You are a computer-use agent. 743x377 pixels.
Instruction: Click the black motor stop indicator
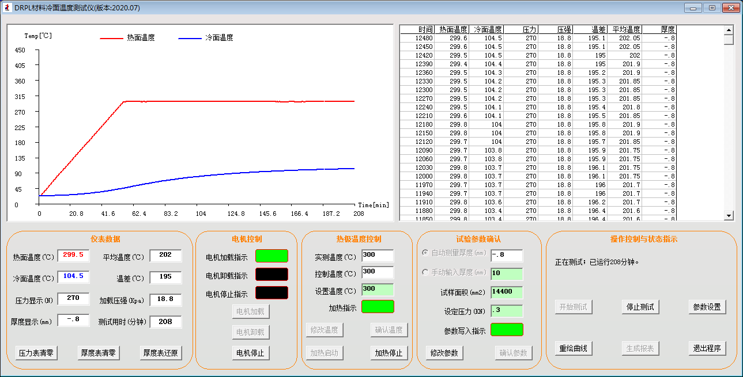(x=271, y=293)
